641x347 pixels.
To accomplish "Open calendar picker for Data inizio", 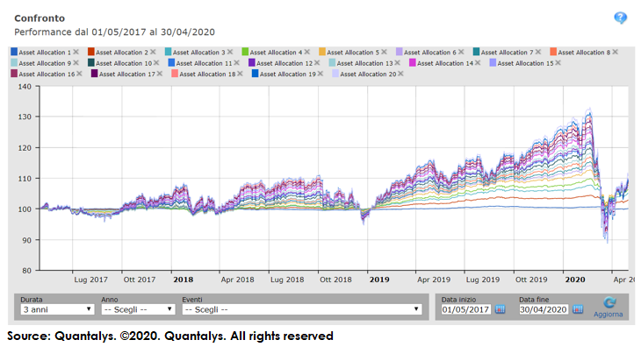I will 500,309.
